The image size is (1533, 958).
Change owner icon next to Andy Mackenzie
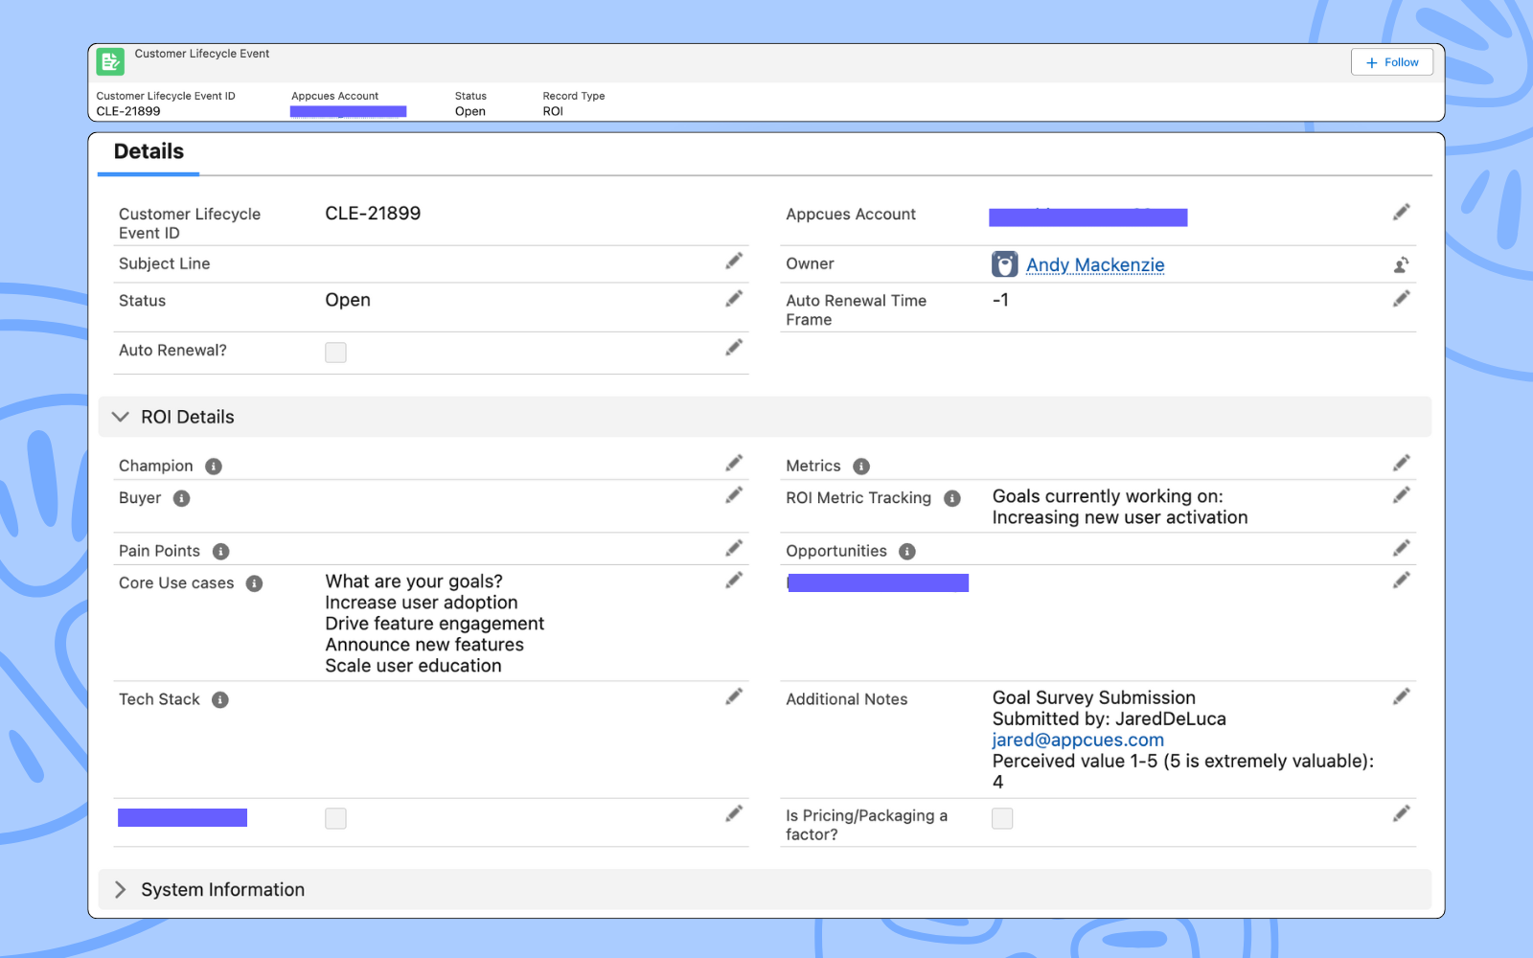(1401, 264)
